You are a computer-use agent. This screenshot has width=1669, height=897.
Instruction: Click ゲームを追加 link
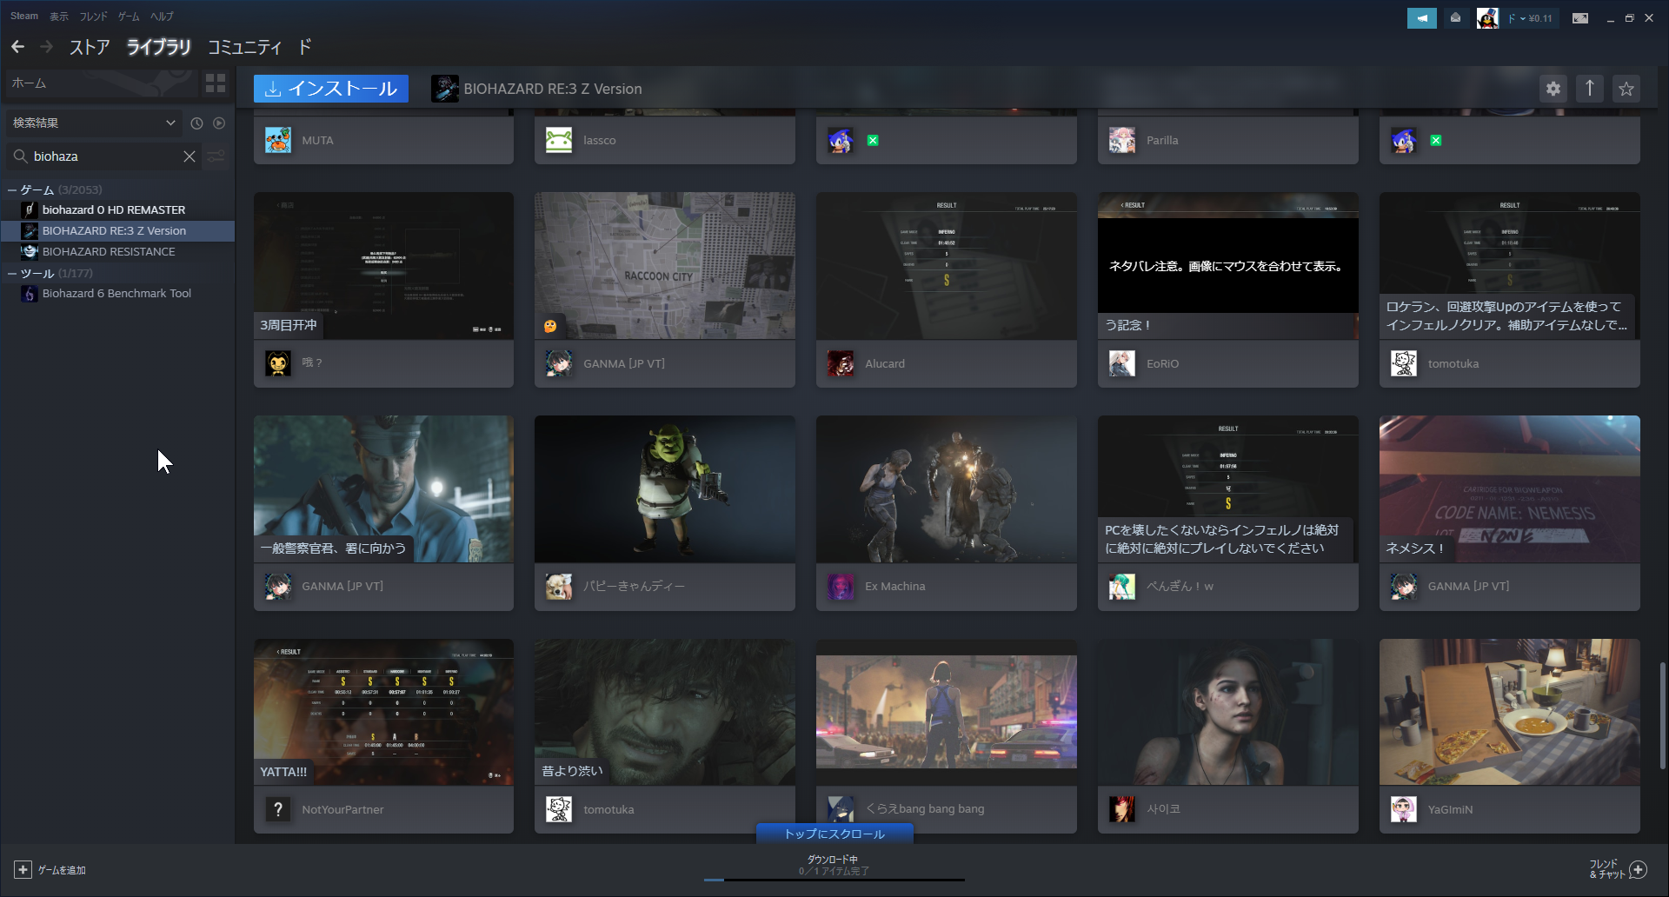62,870
